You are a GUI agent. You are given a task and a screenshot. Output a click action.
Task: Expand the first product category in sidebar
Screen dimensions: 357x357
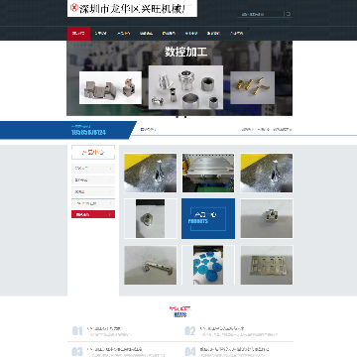coord(93,169)
